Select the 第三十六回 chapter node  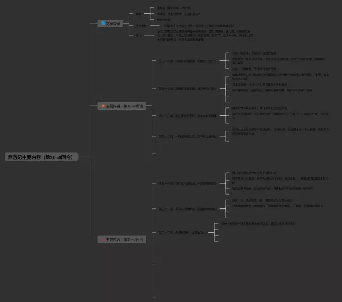click(188, 61)
